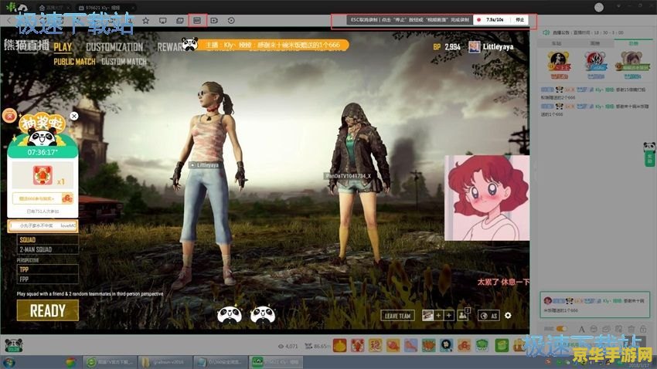
Task: Open the Littleyaya player profile
Action: [x=491, y=47]
